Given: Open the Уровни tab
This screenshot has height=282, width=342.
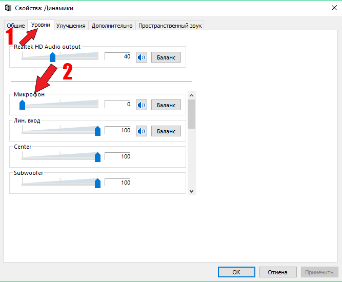Looking at the screenshot, I should coord(41,25).
